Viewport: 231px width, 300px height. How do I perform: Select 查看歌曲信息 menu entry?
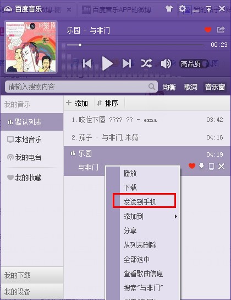point(143,274)
